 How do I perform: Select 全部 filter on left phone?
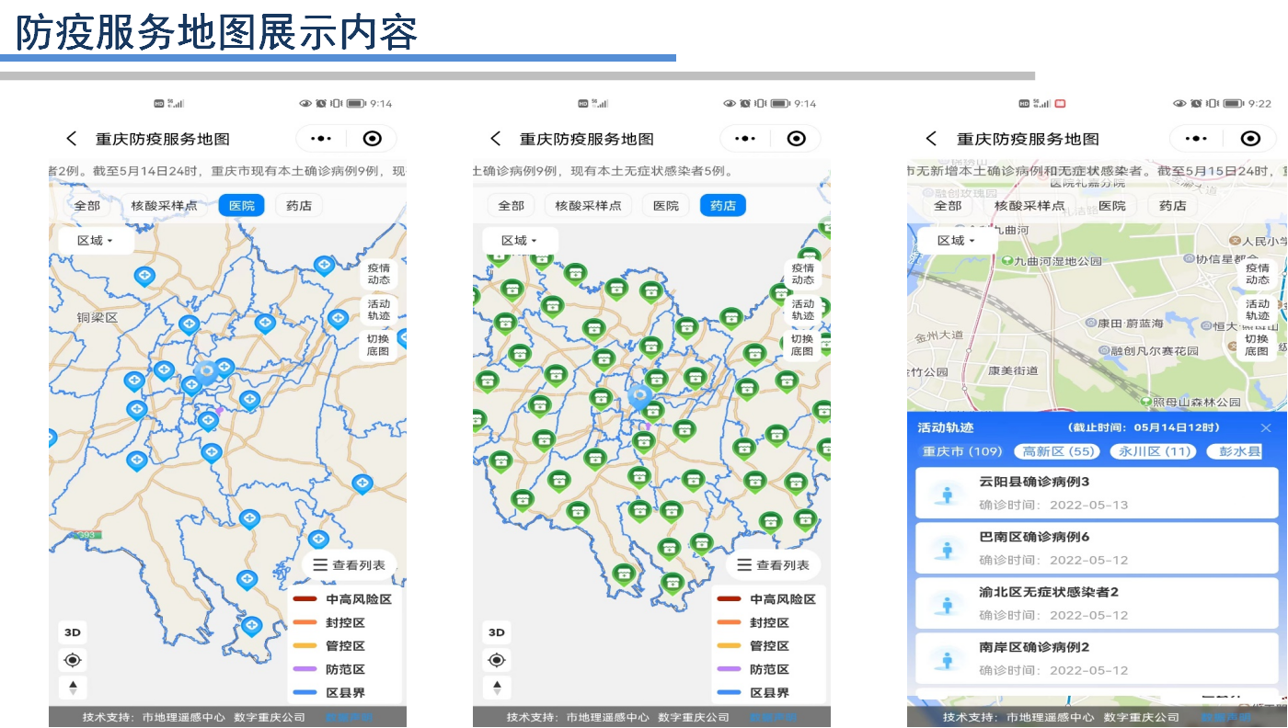point(87,206)
